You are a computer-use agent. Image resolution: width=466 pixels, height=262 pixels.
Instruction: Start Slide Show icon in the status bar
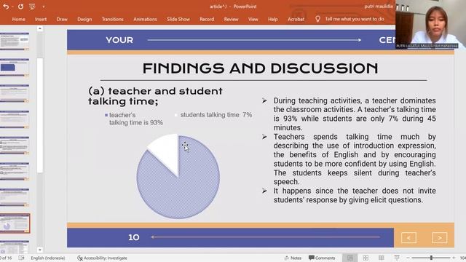tap(397, 258)
